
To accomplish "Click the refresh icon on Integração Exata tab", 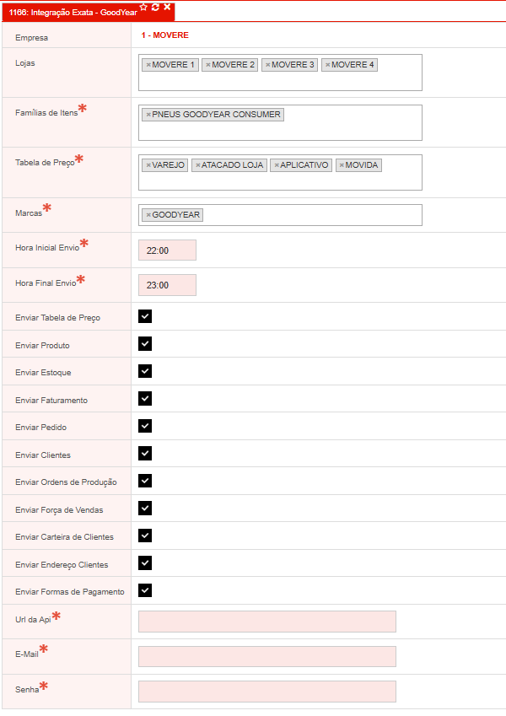I will 155,8.
